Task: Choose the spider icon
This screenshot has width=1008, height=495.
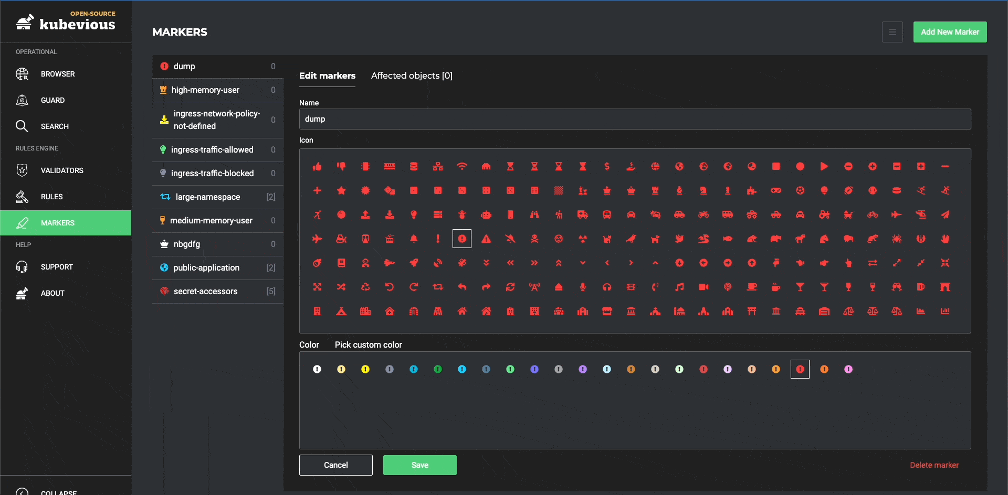Action: pos(897,239)
